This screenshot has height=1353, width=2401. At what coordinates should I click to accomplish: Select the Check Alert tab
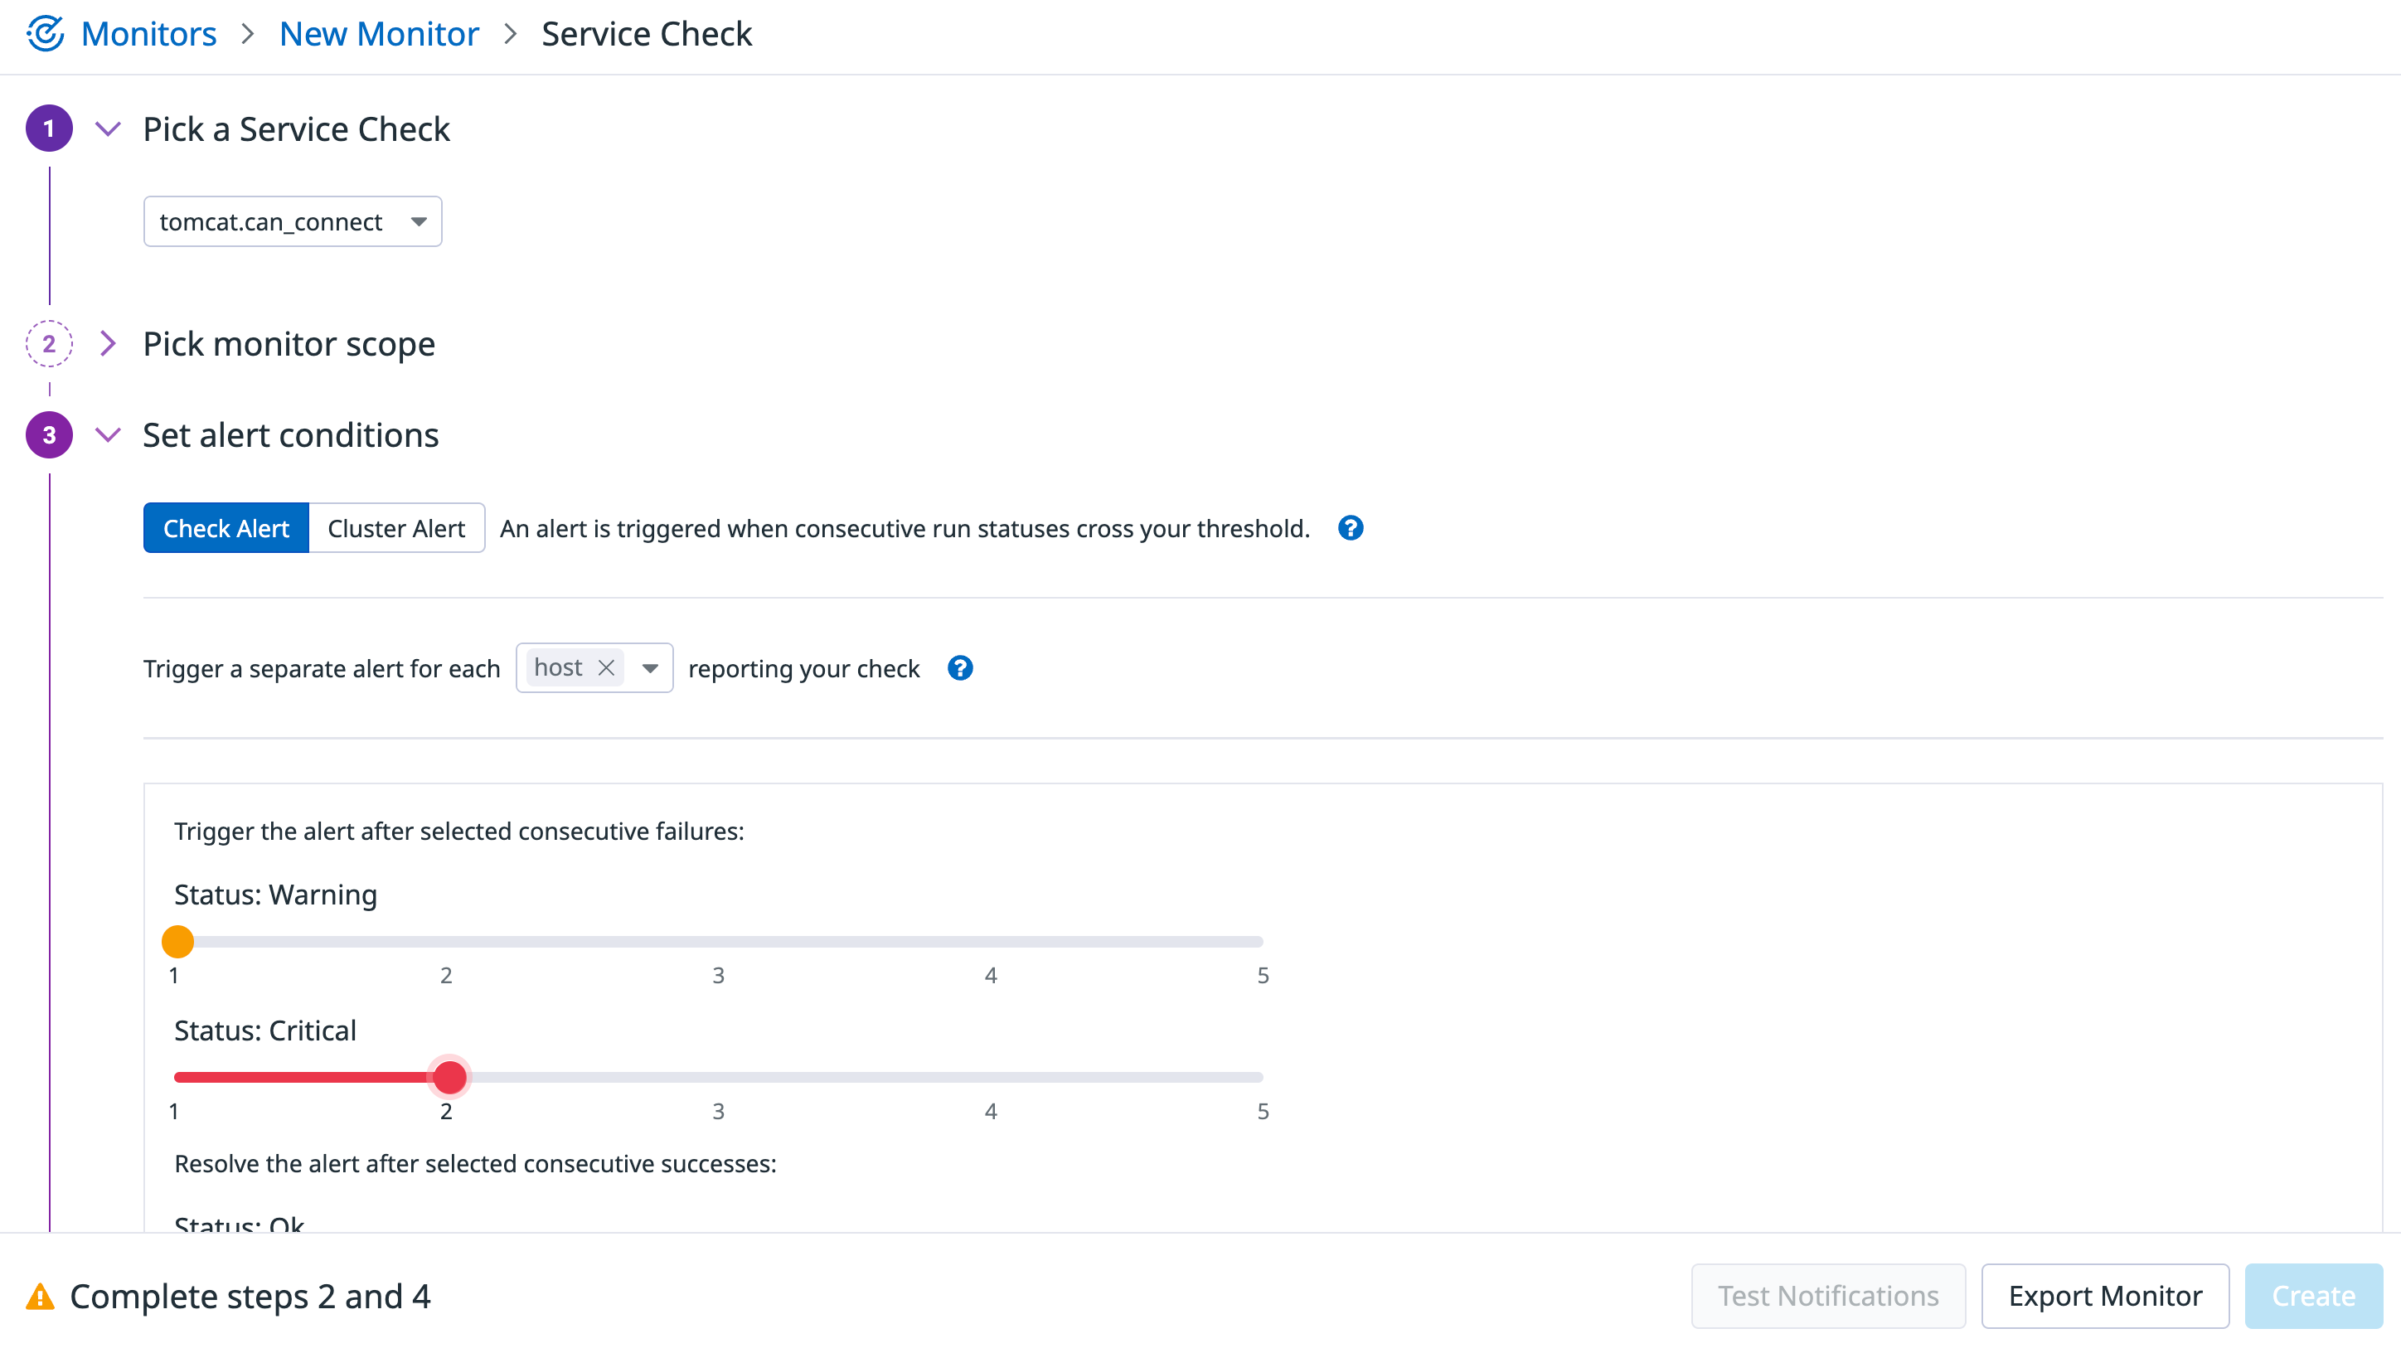(x=226, y=527)
